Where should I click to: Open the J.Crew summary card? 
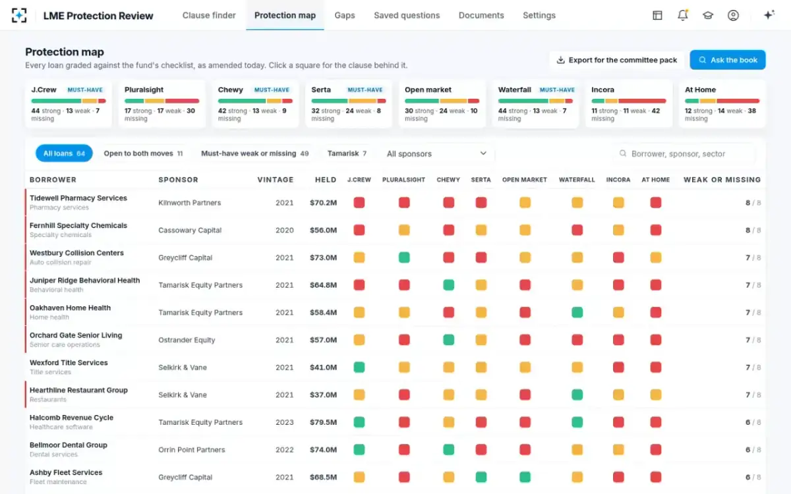[69, 104]
